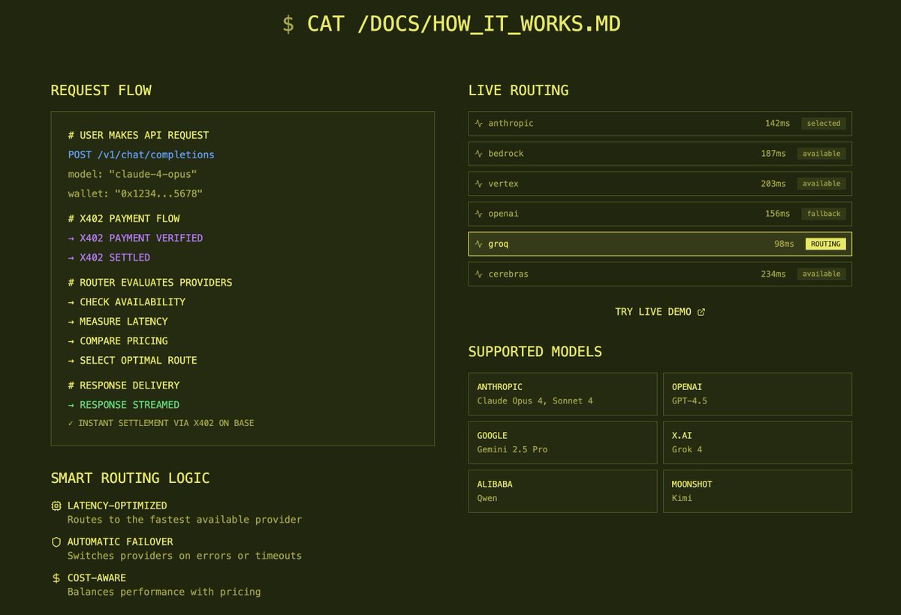This screenshot has width=901, height=615.
Task: Click 'Balances performance with pricing' text
Action: tap(164, 592)
